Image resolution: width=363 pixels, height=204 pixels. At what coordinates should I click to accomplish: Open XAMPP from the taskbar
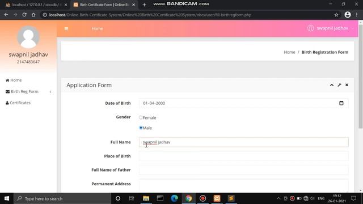tap(217, 198)
